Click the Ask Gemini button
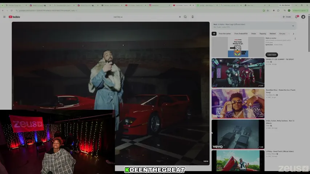Image resolution: width=310 pixels, height=174 pixels. [284, 5]
